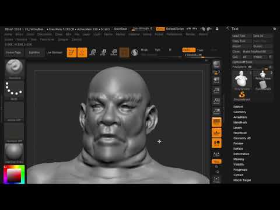
Task: Expand the Morph Target sub-palette
Action: 242,180
